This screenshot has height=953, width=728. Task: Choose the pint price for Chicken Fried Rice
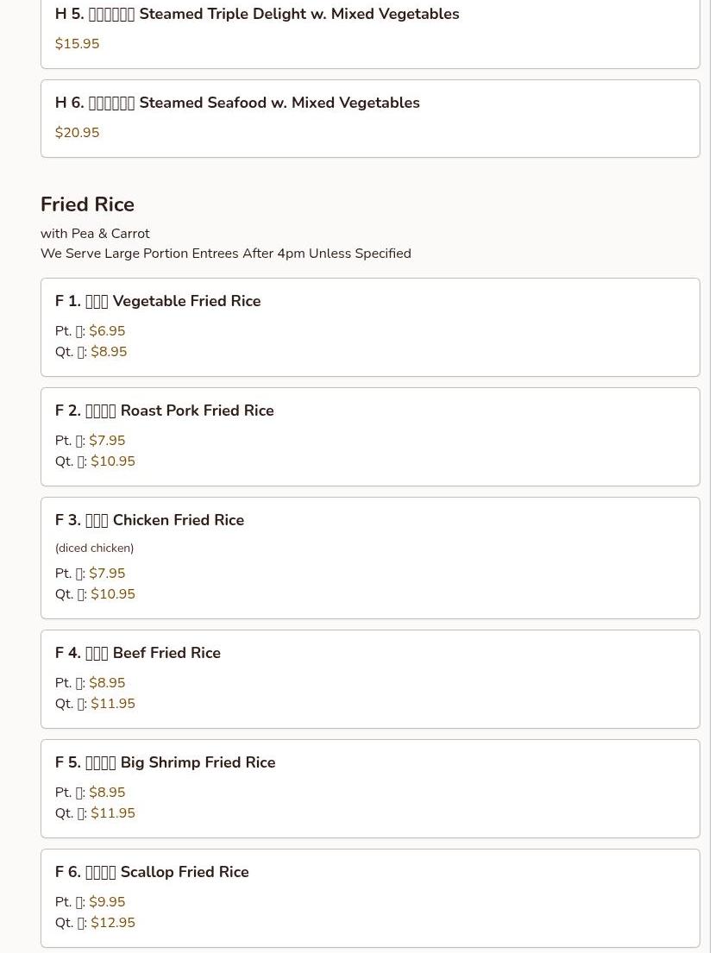pos(107,574)
